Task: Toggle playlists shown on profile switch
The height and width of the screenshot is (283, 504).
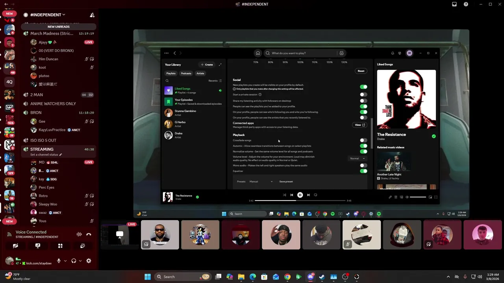Action: coord(363,107)
